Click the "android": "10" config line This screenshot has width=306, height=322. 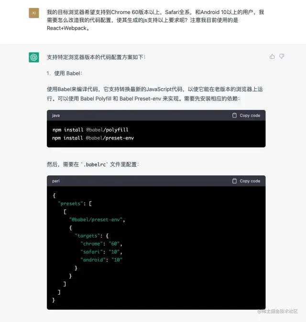pyautogui.click(x=101, y=260)
